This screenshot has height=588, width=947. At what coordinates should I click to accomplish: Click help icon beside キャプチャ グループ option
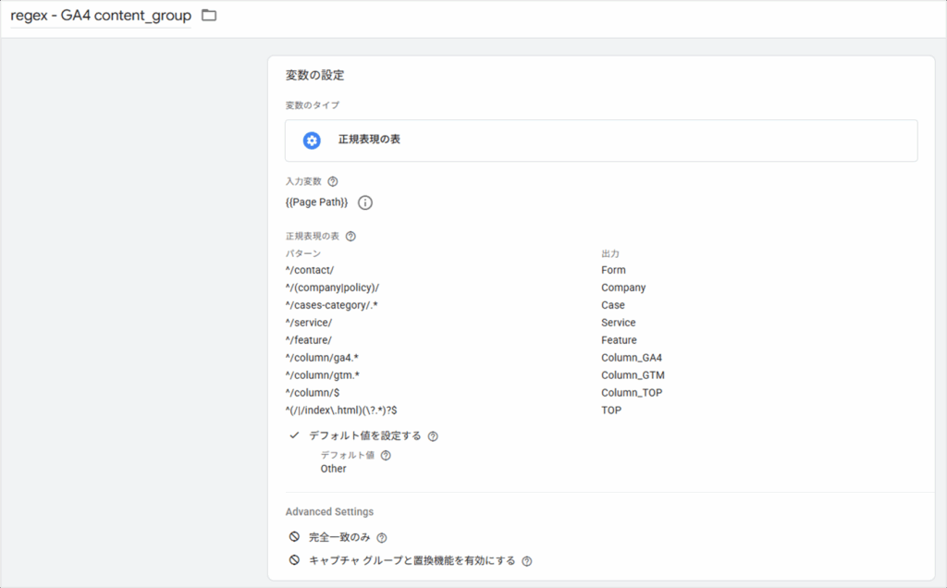pos(527,561)
